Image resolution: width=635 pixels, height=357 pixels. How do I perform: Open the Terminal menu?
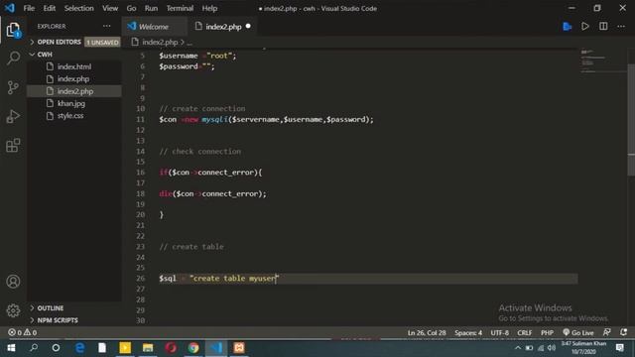click(x=180, y=8)
